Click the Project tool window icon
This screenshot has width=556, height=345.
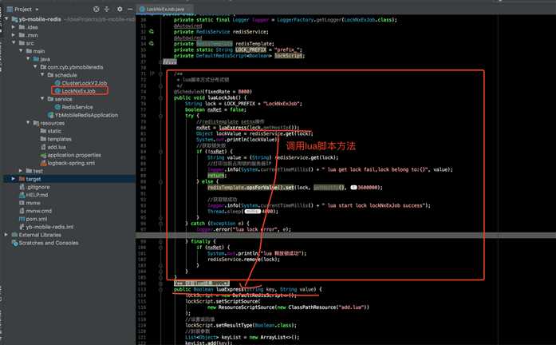tap(10, 10)
